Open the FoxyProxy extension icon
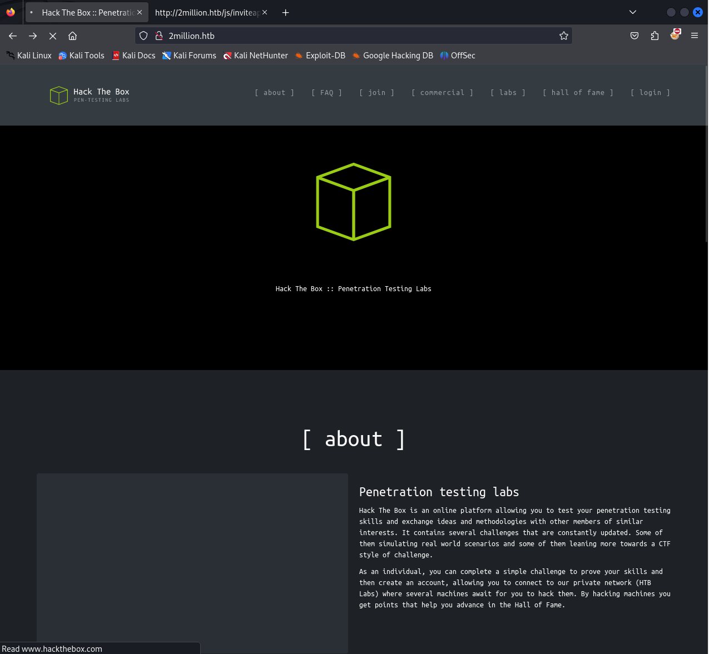Viewport: 709px width, 654px height. pyautogui.click(x=675, y=35)
